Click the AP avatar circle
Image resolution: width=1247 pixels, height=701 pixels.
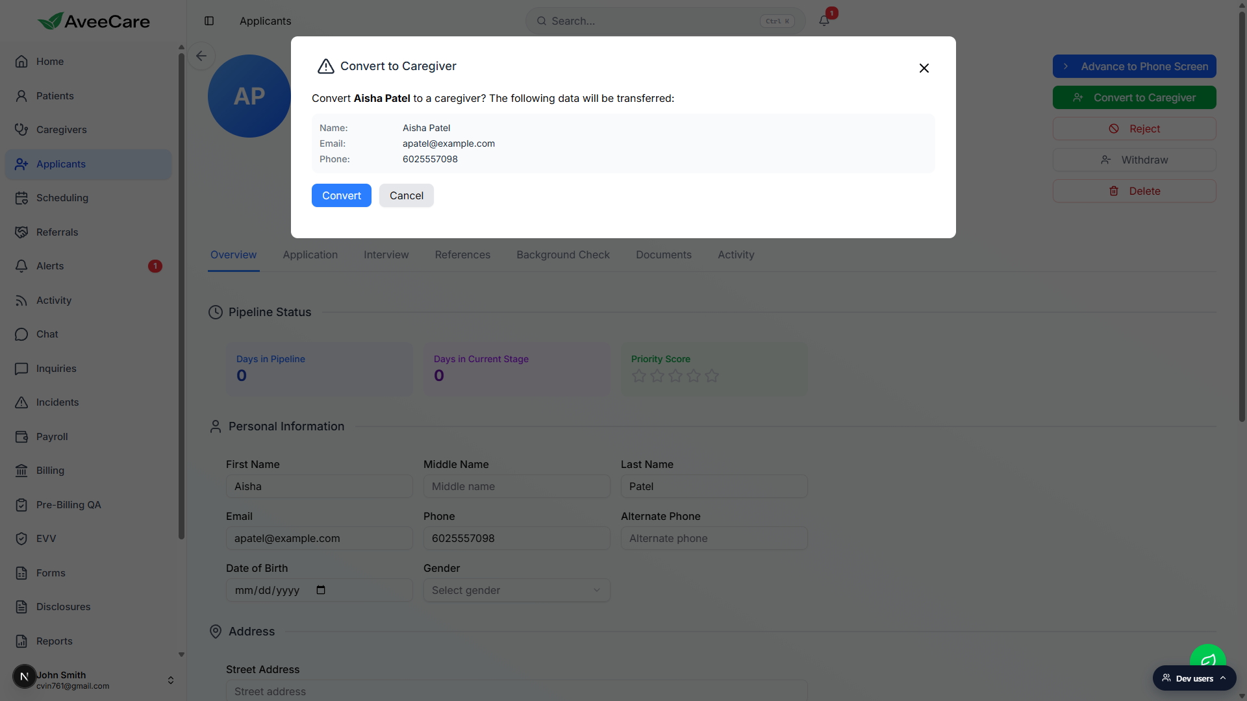[x=249, y=96]
